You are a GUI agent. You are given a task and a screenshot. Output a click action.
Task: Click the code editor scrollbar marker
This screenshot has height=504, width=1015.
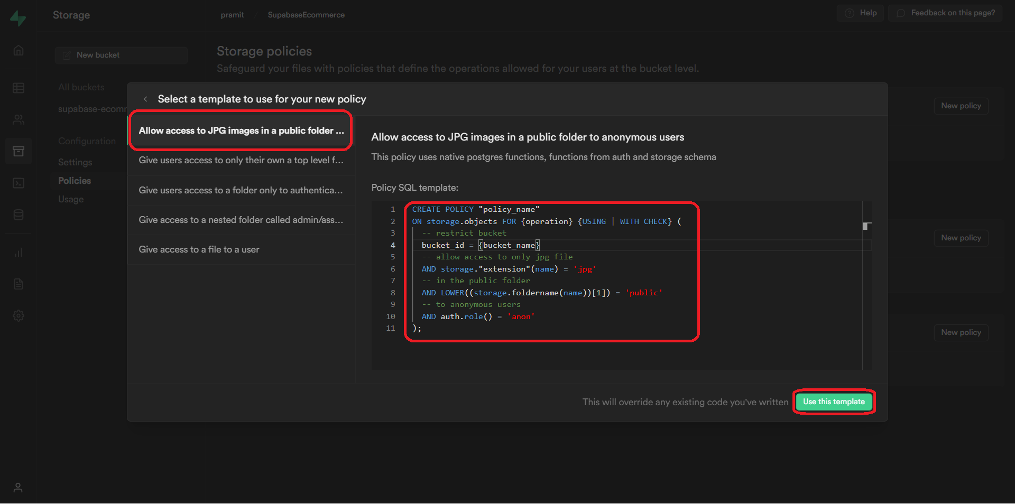click(866, 226)
